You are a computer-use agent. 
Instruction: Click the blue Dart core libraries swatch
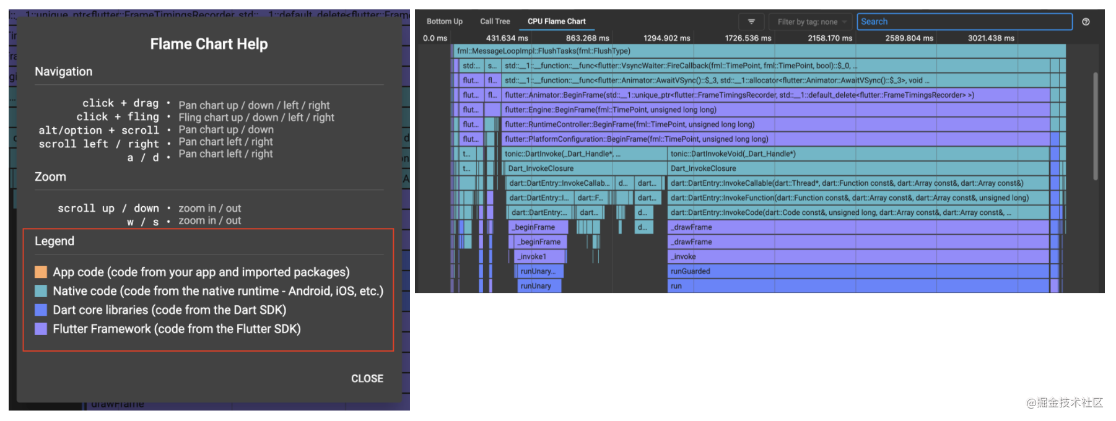[41, 310]
